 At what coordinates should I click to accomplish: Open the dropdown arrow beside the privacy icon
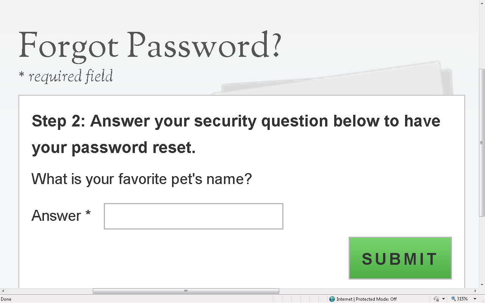pyautogui.click(x=443, y=299)
